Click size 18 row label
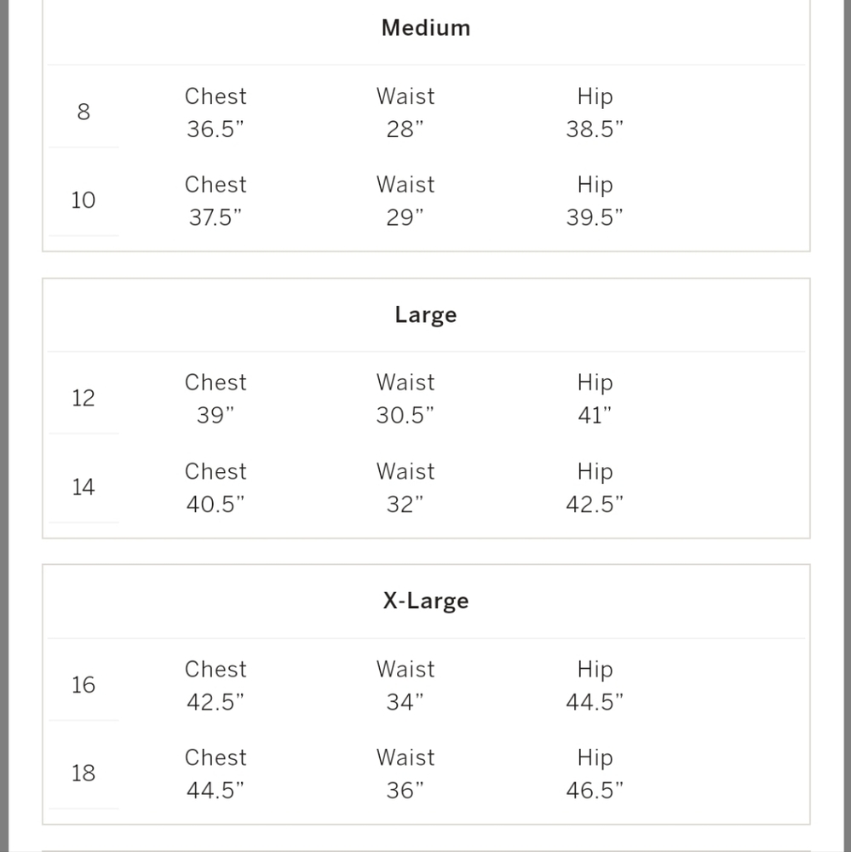The width and height of the screenshot is (851, 852). (x=83, y=774)
